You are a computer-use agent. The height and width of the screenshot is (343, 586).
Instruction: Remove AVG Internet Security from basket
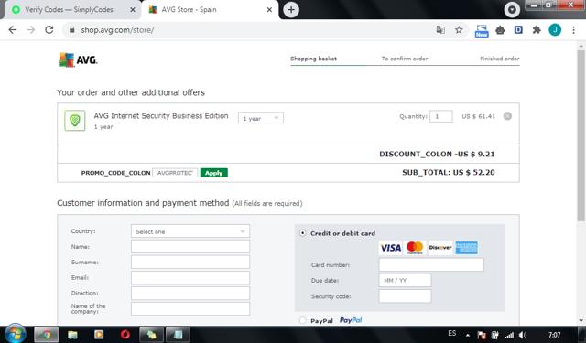click(x=507, y=116)
